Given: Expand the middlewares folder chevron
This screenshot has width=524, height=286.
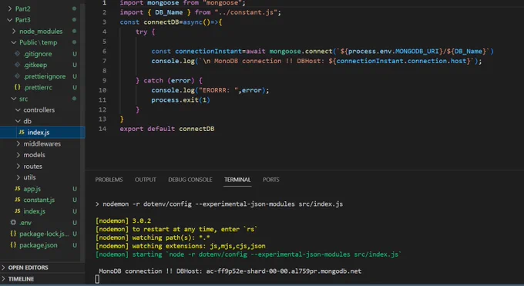Looking at the screenshot, I should (18, 143).
